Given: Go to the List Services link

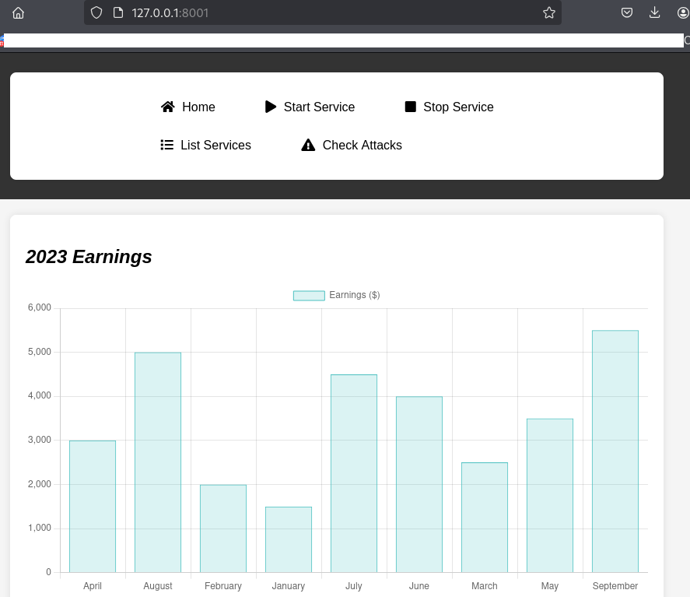Looking at the screenshot, I should coord(215,145).
